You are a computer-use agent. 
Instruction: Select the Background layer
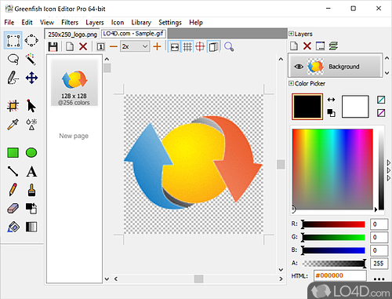pyautogui.click(x=336, y=65)
